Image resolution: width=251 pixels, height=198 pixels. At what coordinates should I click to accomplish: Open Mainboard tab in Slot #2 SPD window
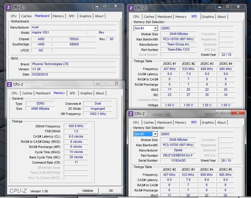point(164,123)
